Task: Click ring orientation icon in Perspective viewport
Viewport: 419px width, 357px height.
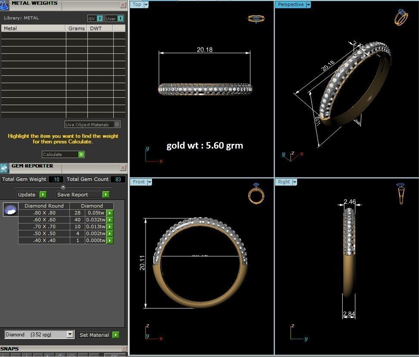Action: coord(401,17)
